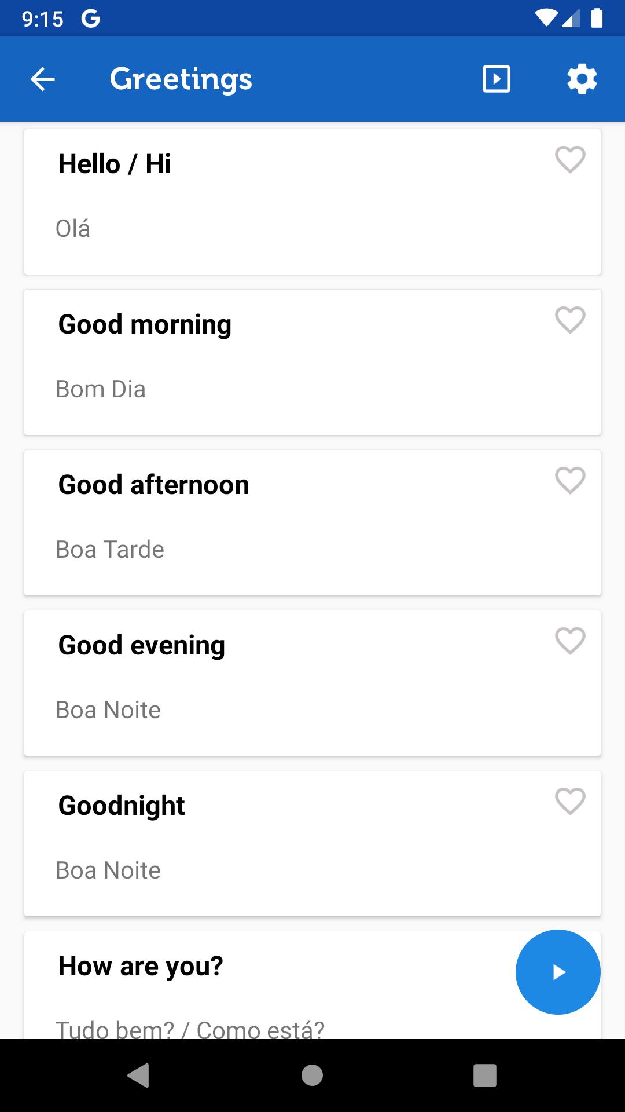The image size is (625, 1112).
Task: Toggle heart on Good evening card
Action: tap(570, 641)
